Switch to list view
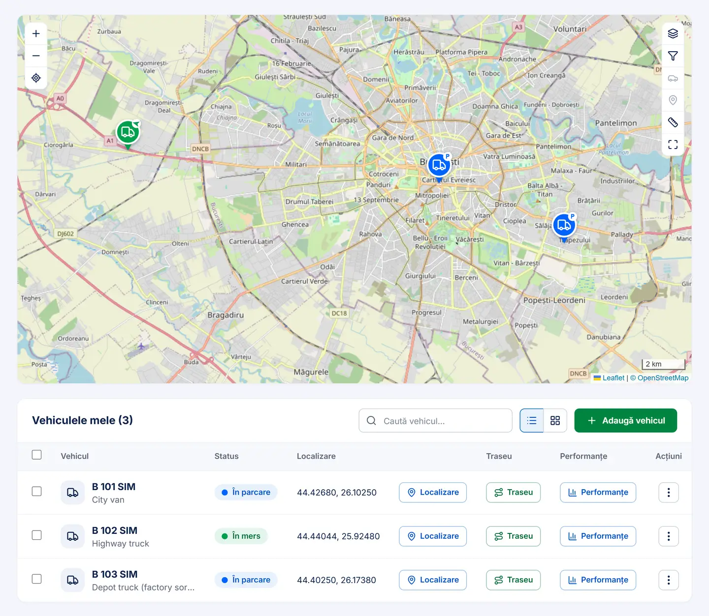Viewport: 709px width, 616px height. click(532, 421)
